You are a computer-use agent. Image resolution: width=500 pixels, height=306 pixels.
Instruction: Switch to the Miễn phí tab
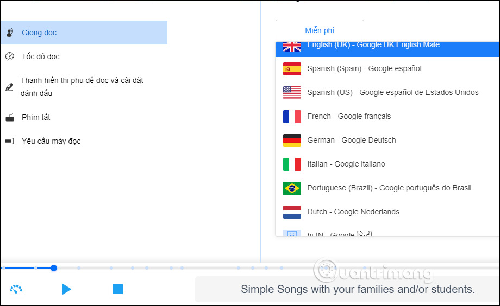320,30
